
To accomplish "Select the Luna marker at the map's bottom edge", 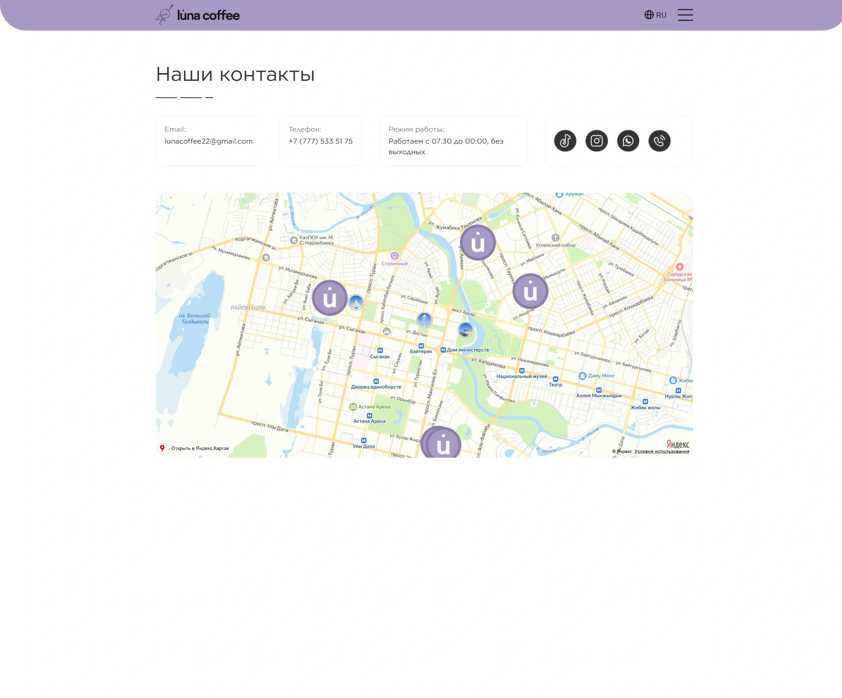I will point(442,443).
